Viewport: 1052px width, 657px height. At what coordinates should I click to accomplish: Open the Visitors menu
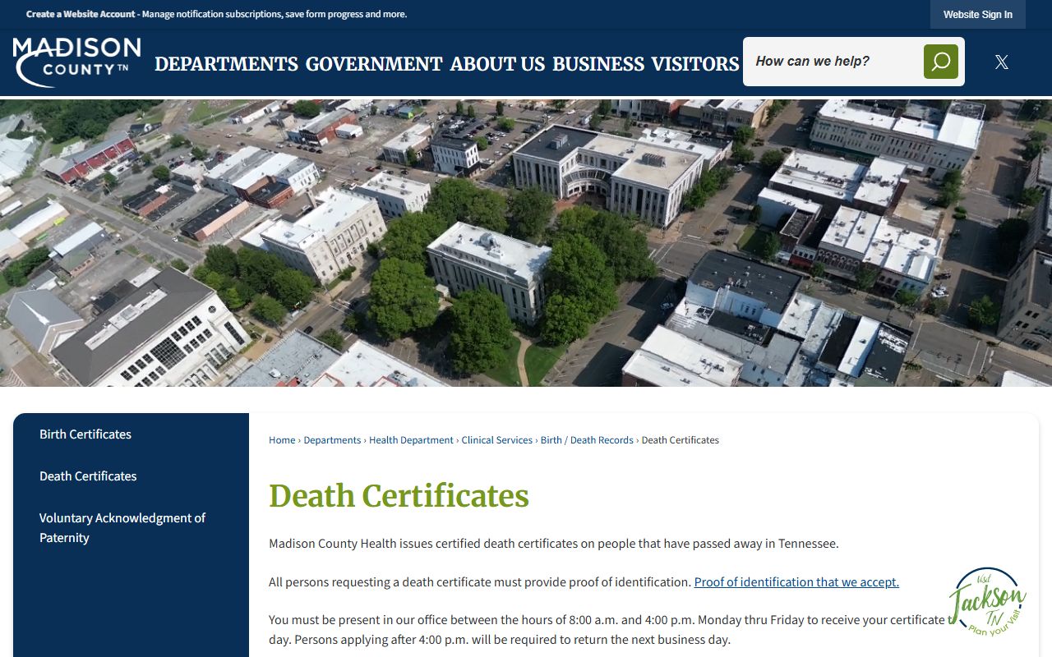tap(695, 64)
